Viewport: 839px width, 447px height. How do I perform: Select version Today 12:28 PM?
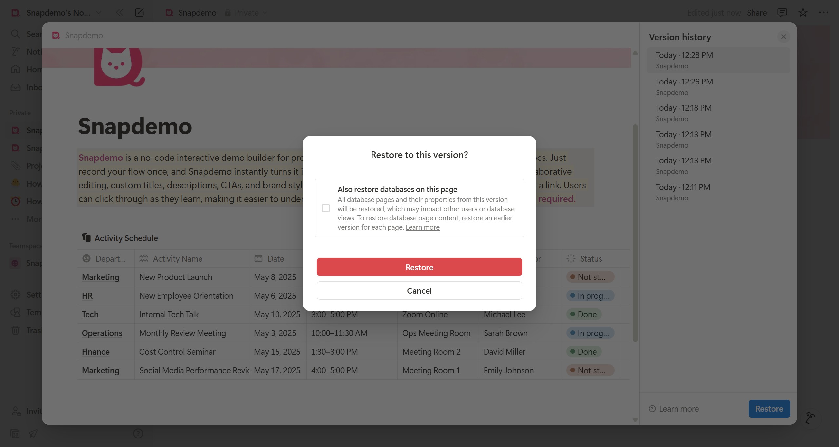pyautogui.click(x=718, y=60)
